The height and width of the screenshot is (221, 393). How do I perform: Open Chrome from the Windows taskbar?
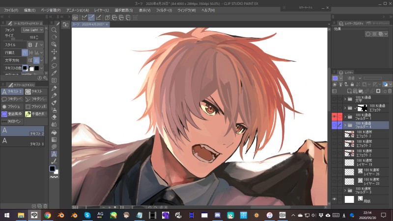[x=47, y=215]
